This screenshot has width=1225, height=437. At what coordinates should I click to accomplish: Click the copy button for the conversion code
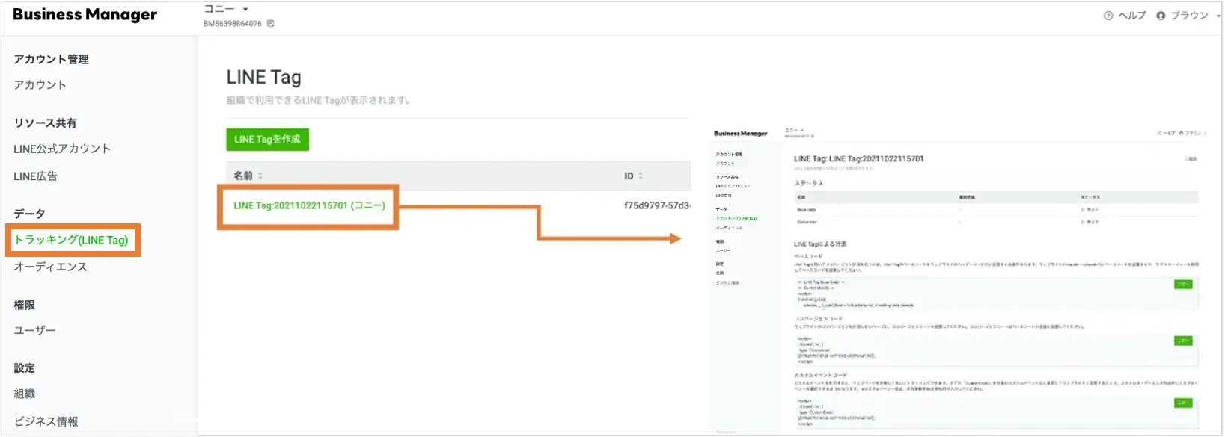1183,341
